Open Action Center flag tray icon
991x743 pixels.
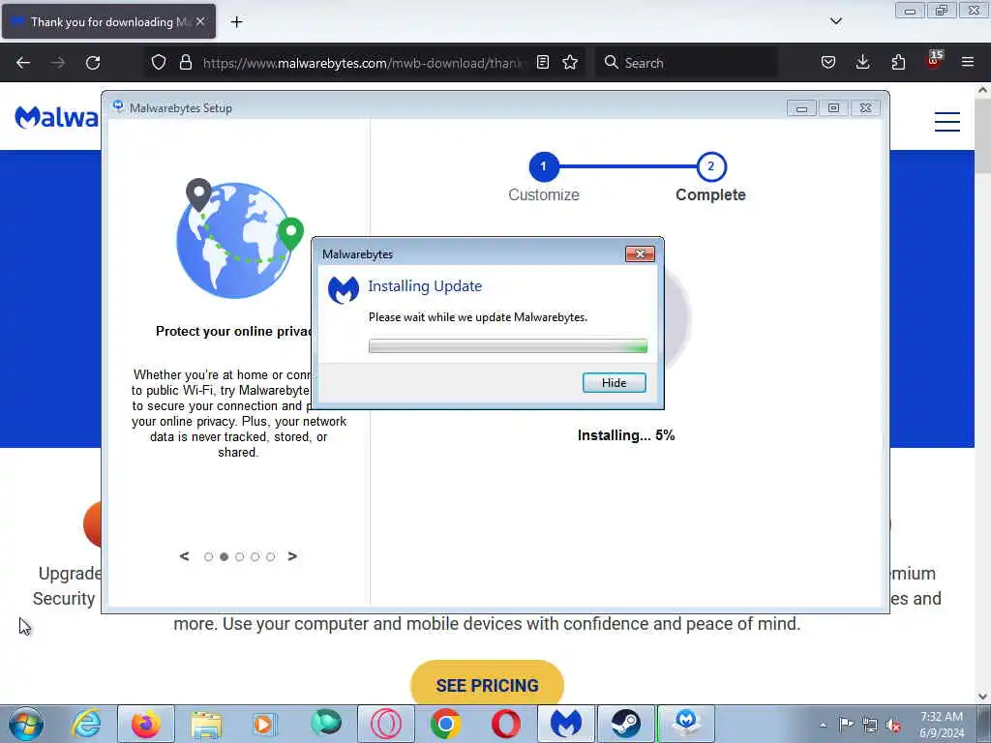pyautogui.click(x=846, y=724)
